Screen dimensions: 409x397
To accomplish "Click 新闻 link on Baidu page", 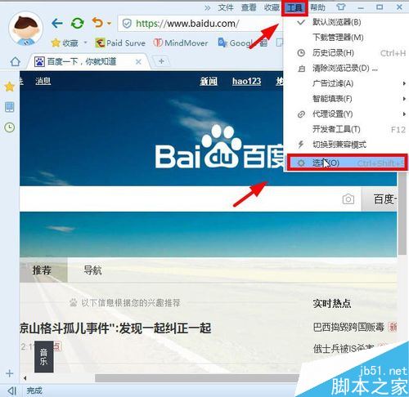I will pos(209,81).
